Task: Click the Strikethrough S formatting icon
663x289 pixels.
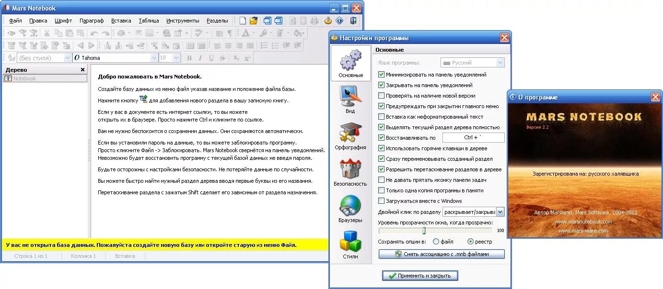Action: click(222, 58)
